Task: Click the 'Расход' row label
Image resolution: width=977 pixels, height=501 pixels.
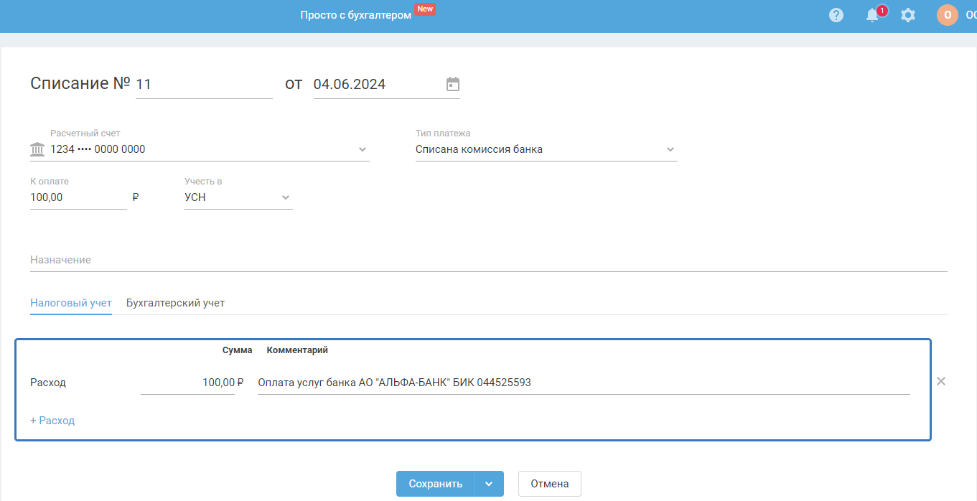Action: (48, 383)
